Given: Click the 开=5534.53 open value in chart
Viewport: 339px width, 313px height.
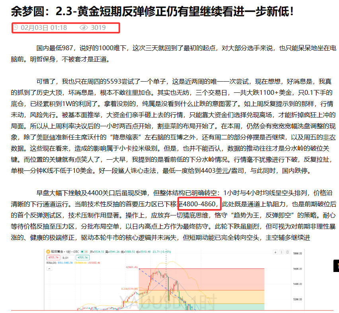Looking at the screenshot, I should (97, 252).
